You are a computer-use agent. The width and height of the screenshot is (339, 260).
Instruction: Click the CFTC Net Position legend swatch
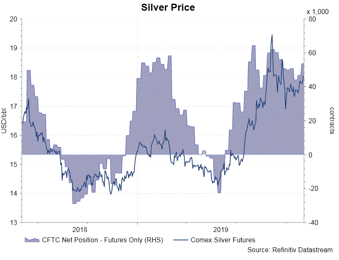coord(32,240)
